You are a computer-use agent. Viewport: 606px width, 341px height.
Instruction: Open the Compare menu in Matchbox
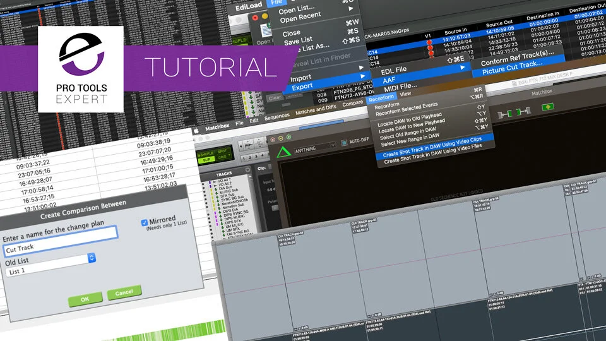[352, 104]
